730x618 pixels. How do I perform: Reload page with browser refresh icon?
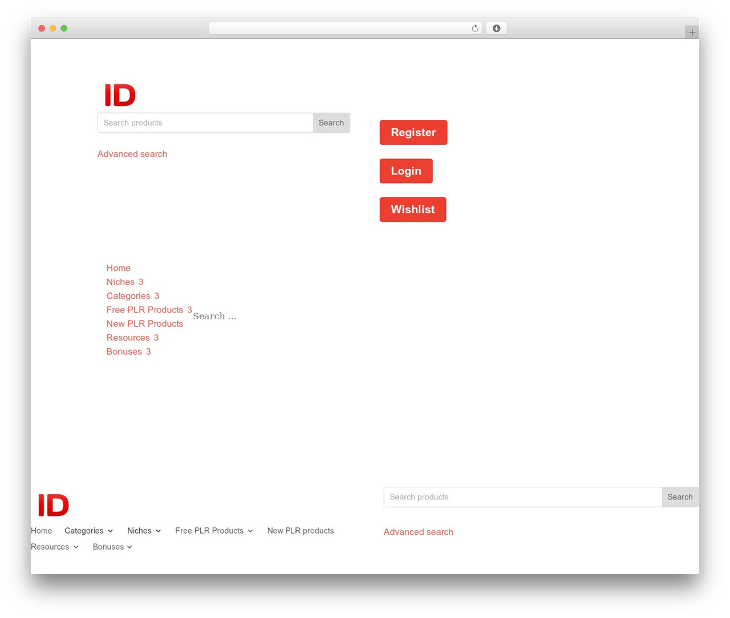(474, 29)
